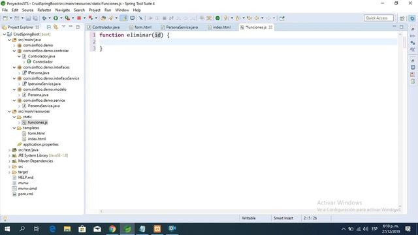Click the Open Perspective icon near Quick Access
Viewport: 418px width, 235px height.
point(402,18)
